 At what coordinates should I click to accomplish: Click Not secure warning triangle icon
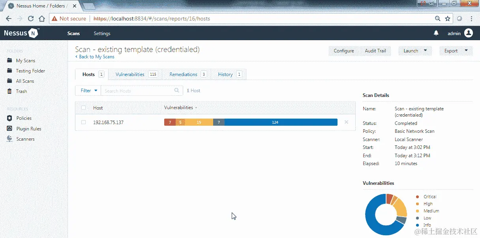pyautogui.click(x=54, y=19)
